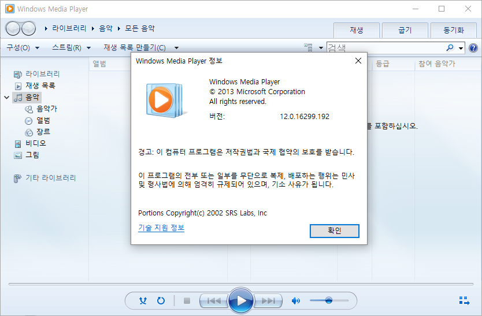The image size is (482, 316).
Task: Click the 비디오 video icon
Action: (x=18, y=143)
